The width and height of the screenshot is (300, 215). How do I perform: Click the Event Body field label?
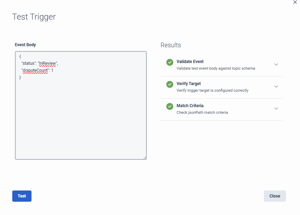(x=25, y=45)
